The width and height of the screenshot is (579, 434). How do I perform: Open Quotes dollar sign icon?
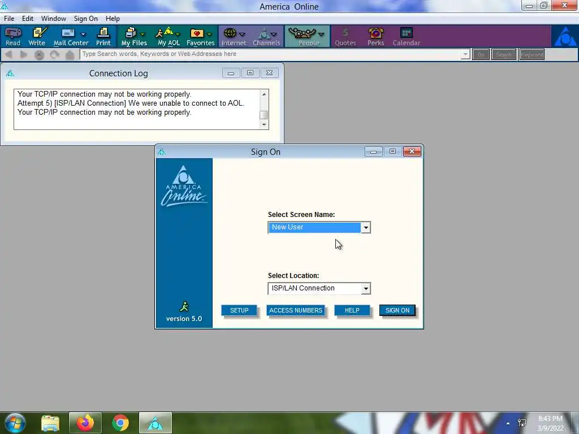click(345, 37)
